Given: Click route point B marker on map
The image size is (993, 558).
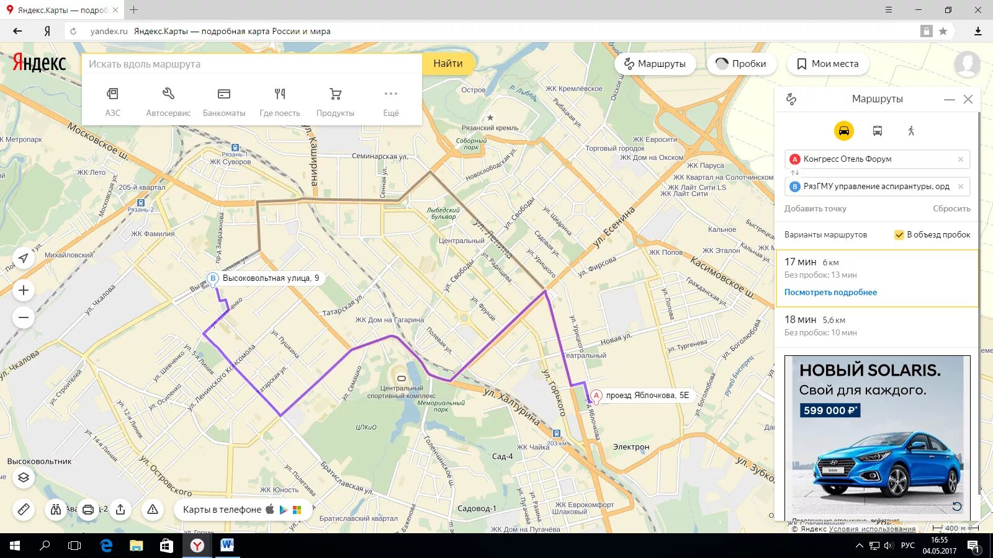Looking at the screenshot, I should [x=213, y=278].
